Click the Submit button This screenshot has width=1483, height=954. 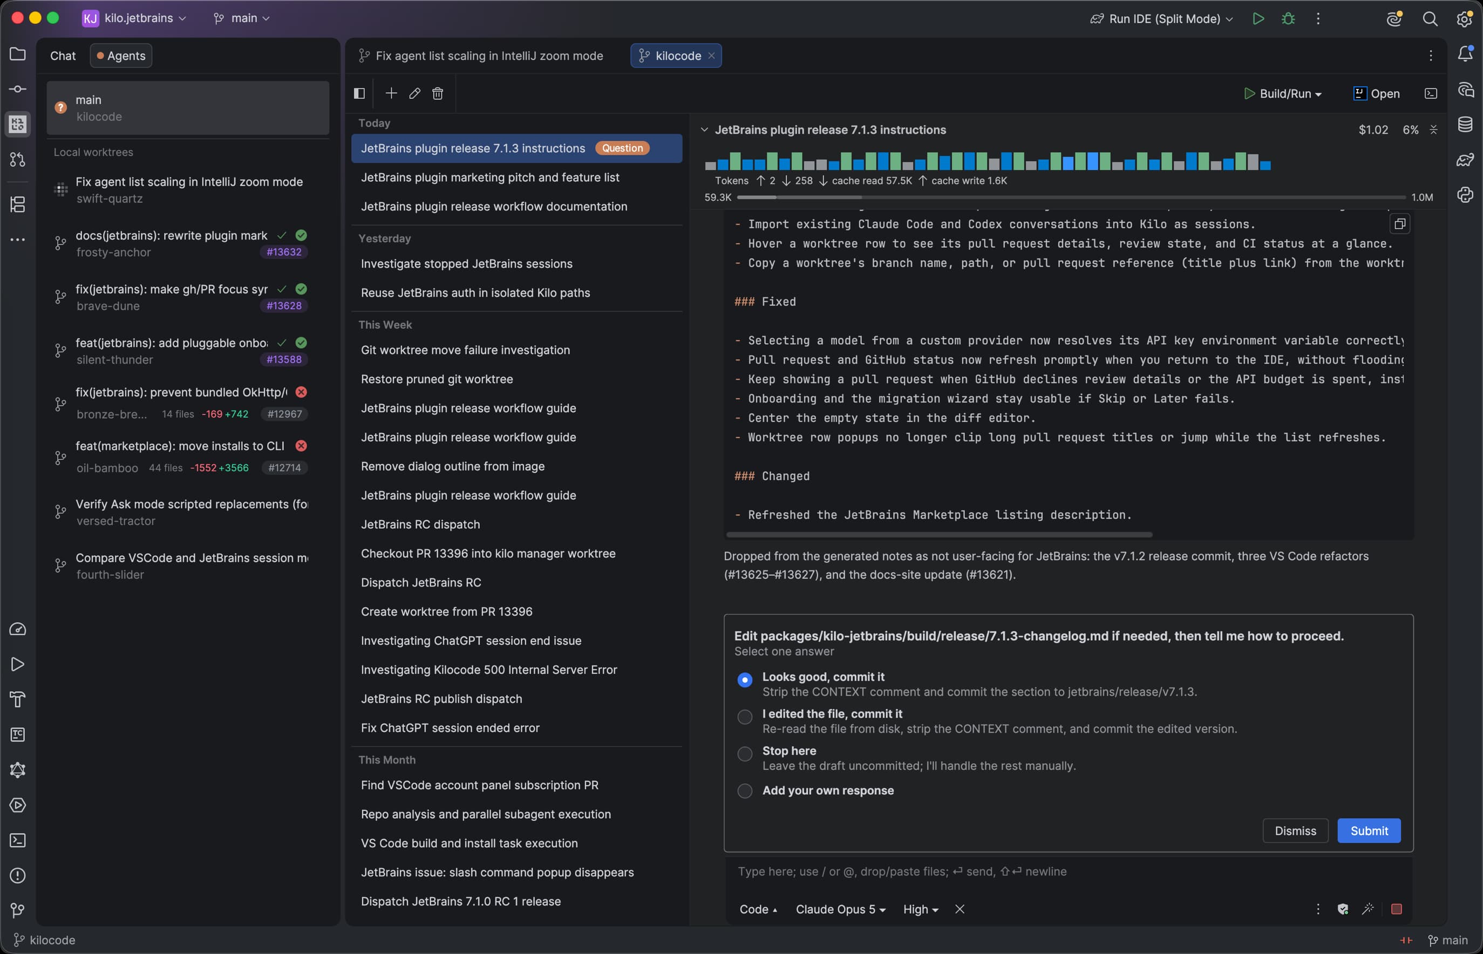click(1369, 831)
